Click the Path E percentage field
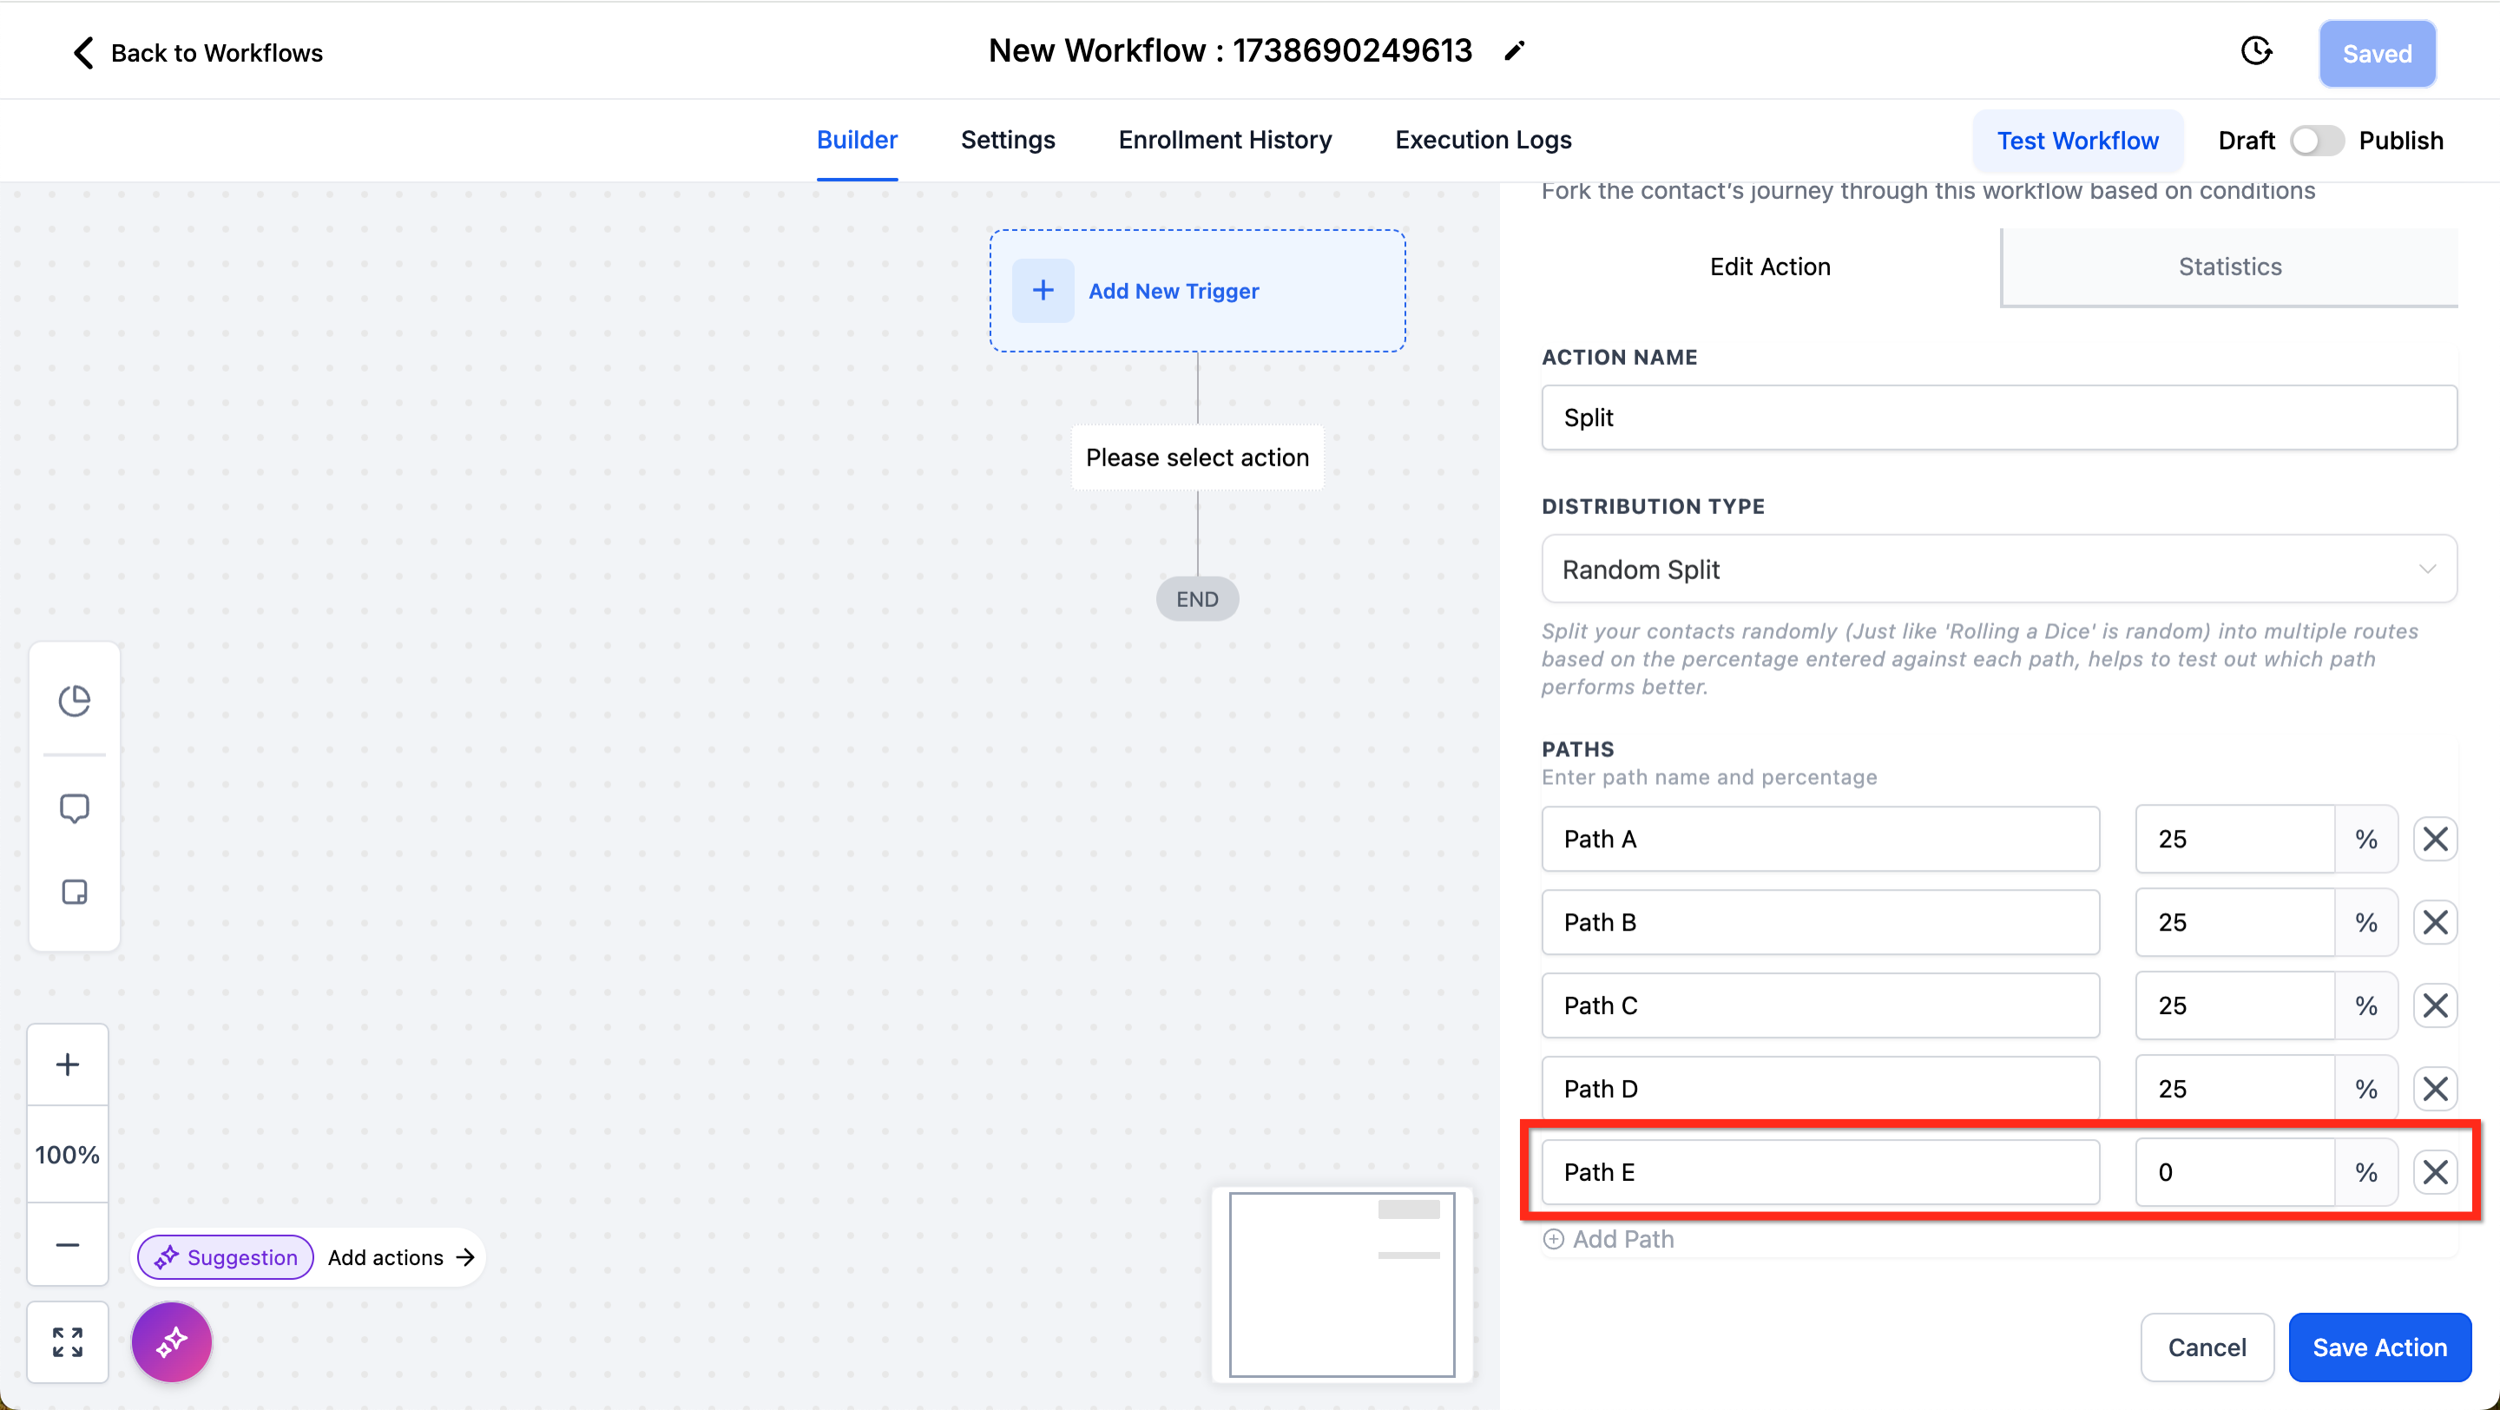The image size is (2500, 1410). pos(2234,1172)
